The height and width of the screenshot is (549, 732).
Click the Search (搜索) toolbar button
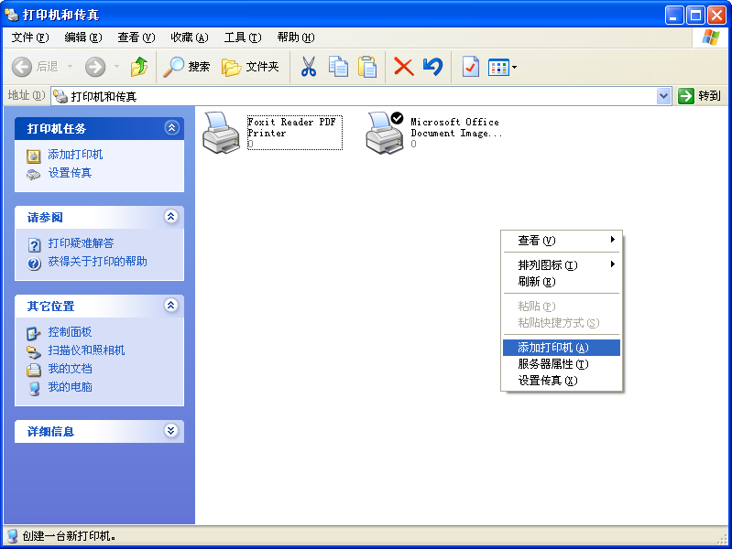187,67
